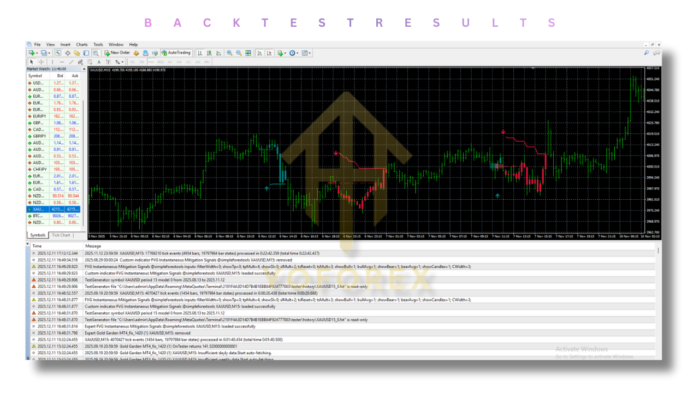This screenshot has width=699, height=393.
Task: Open the Equidistant Channel tool
Action: 80,62
